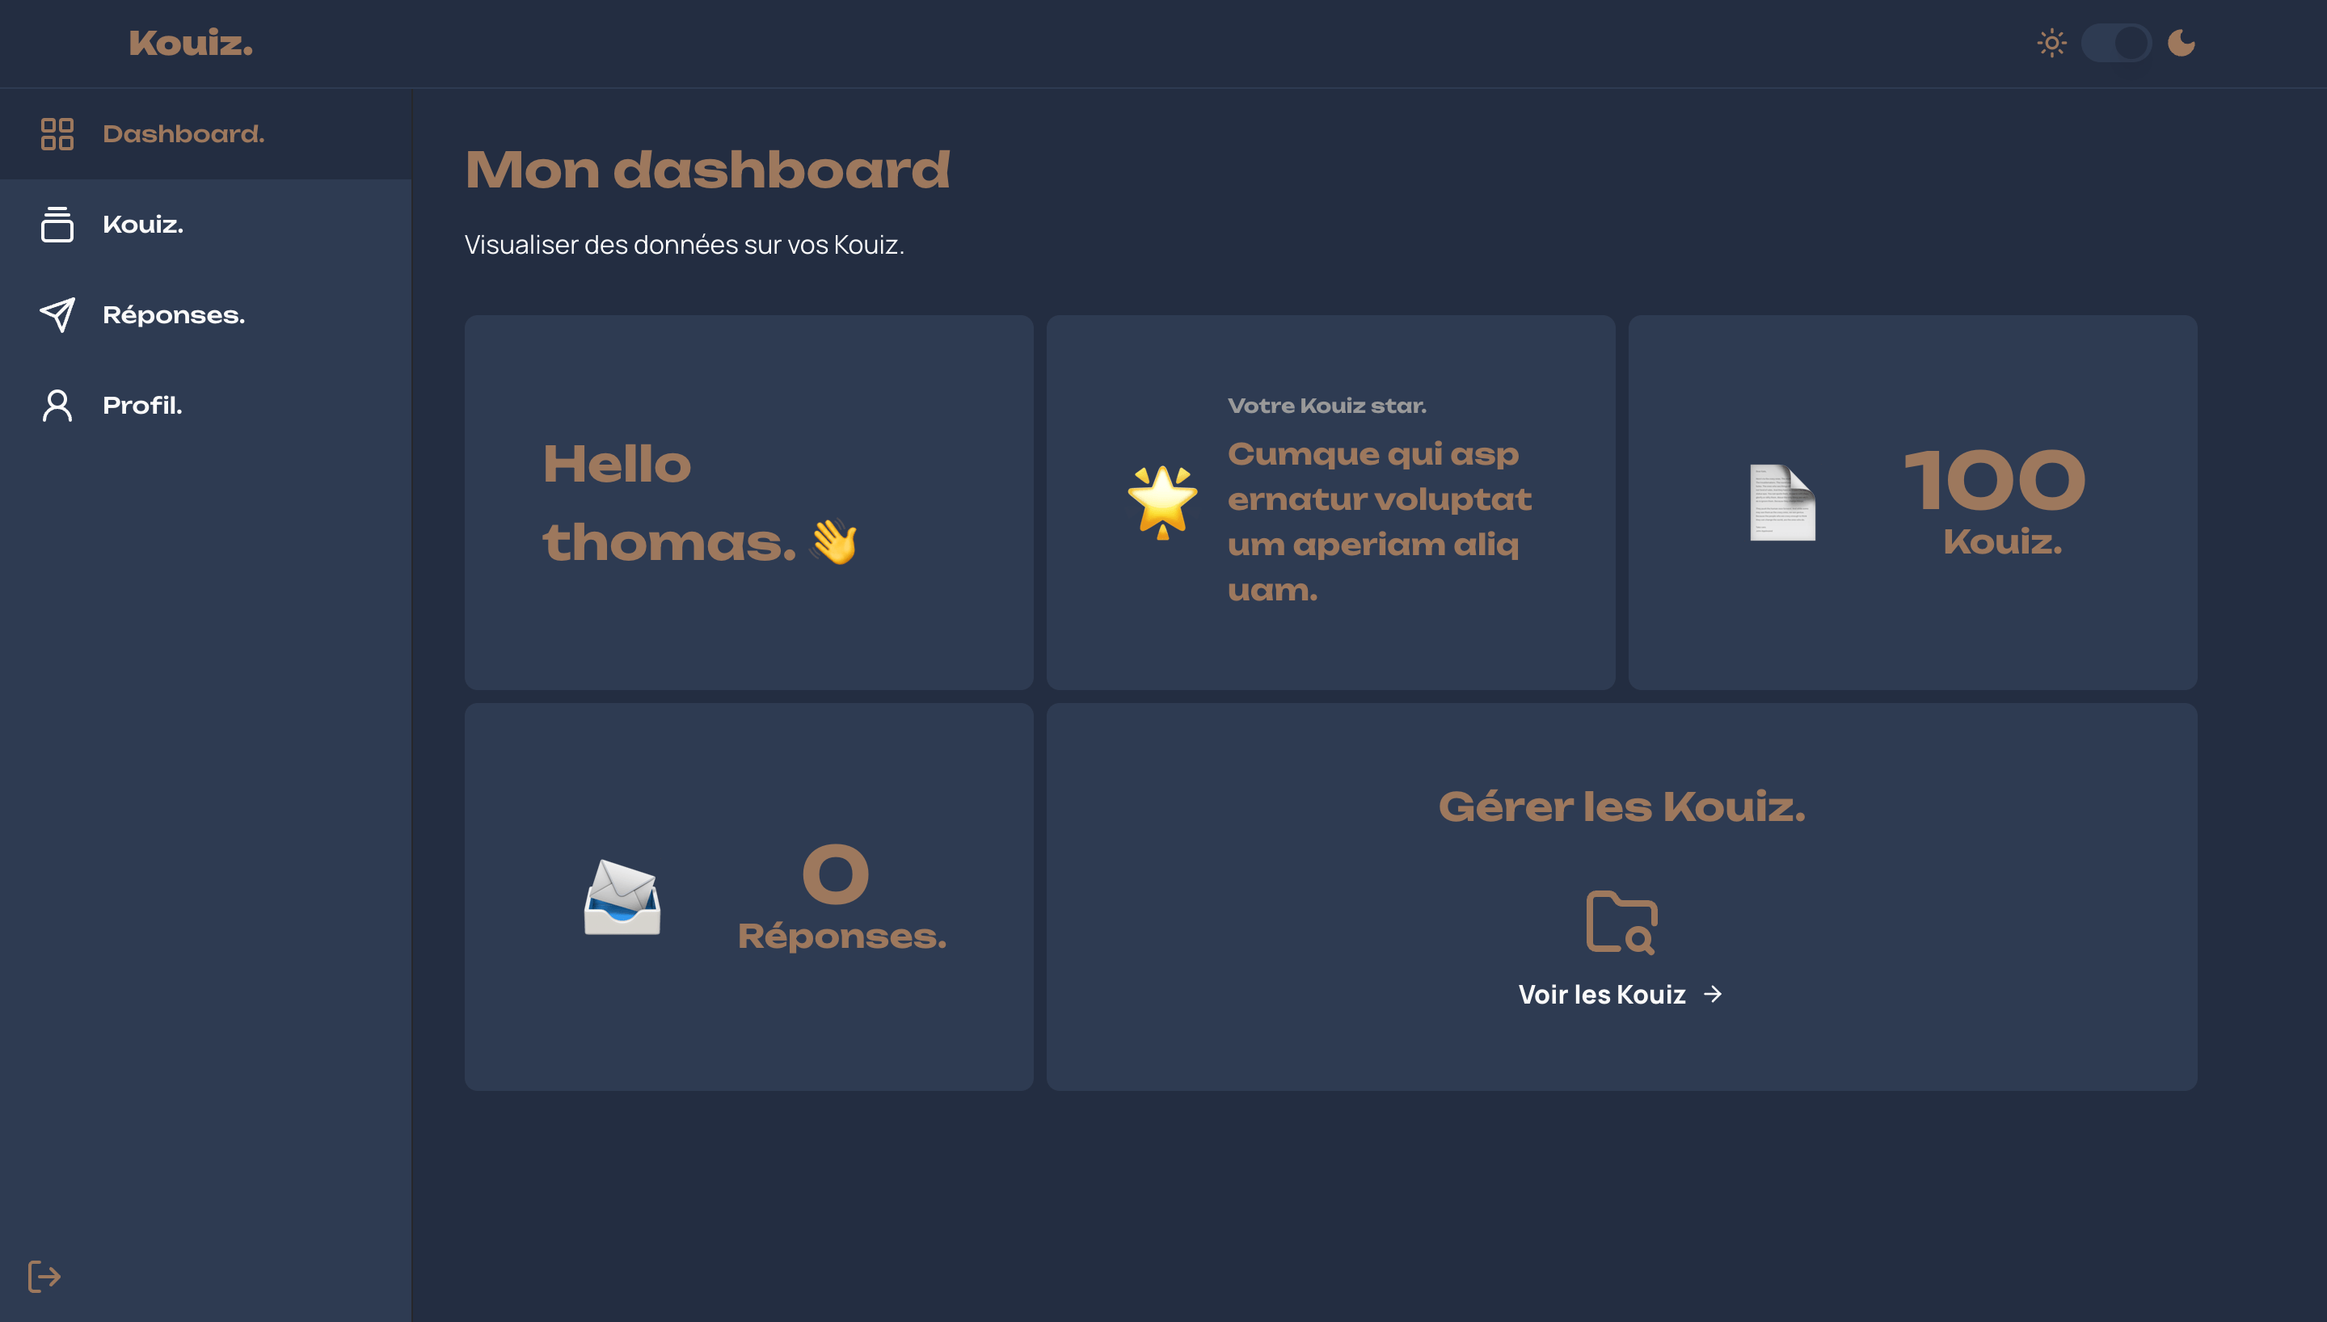The image size is (2327, 1322).
Task: Click the Kouiz logo in top left
Action: (189, 42)
